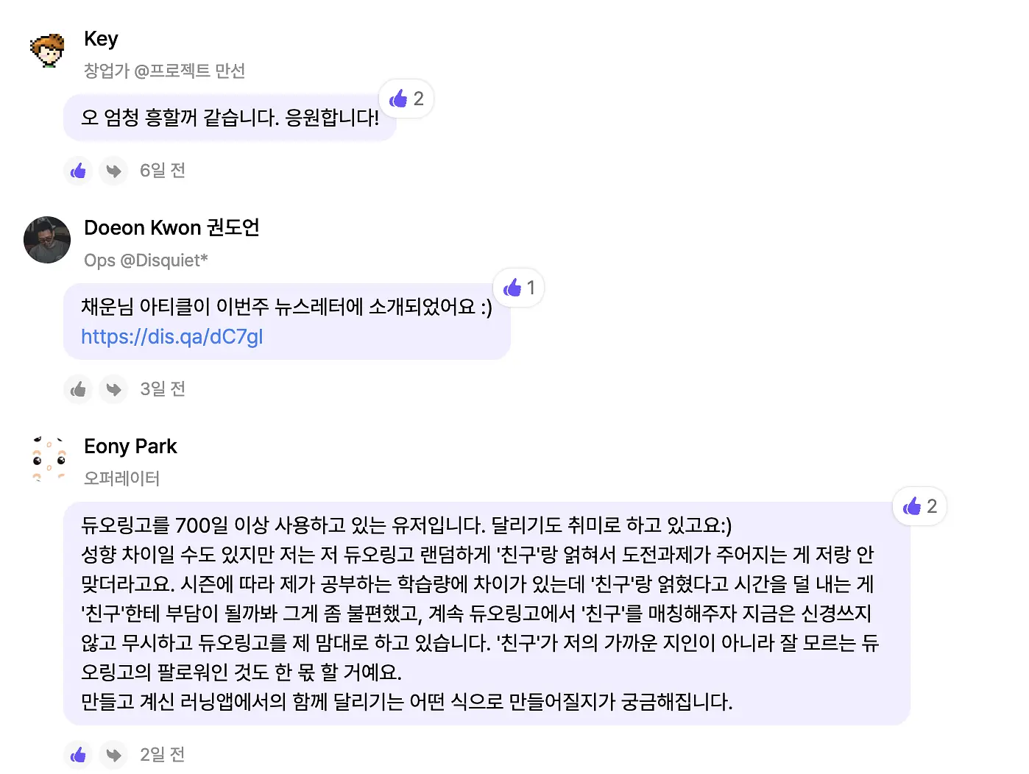Reply to Eony Park's comment
Image resolution: width=1029 pixels, height=774 pixels.
coord(113,755)
